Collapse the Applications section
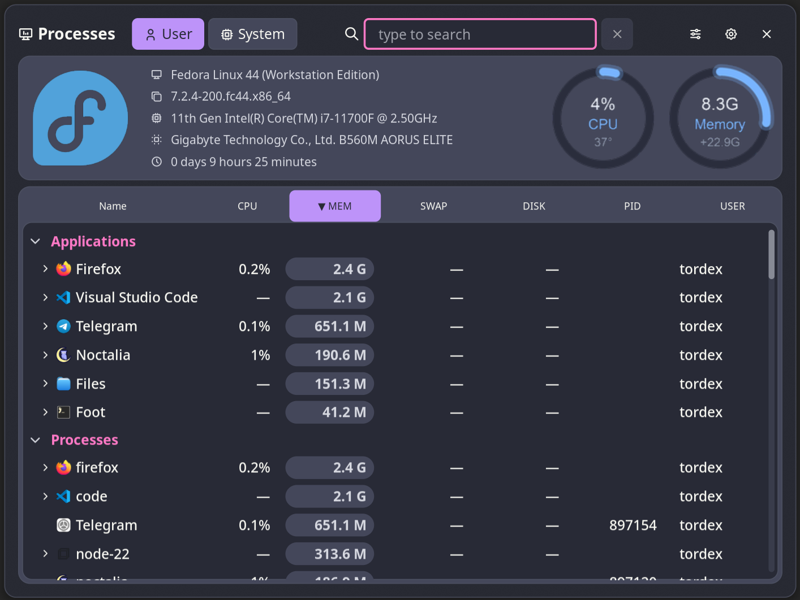The height and width of the screenshot is (600, 800). pos(35,241)
